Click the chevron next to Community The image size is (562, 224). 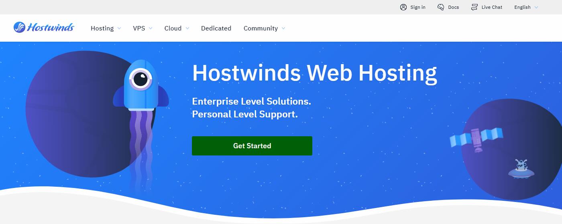click(283, 28)
